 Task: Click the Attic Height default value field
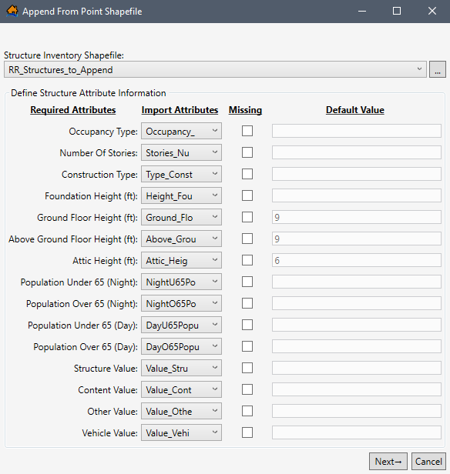click(x=357, y=260)
